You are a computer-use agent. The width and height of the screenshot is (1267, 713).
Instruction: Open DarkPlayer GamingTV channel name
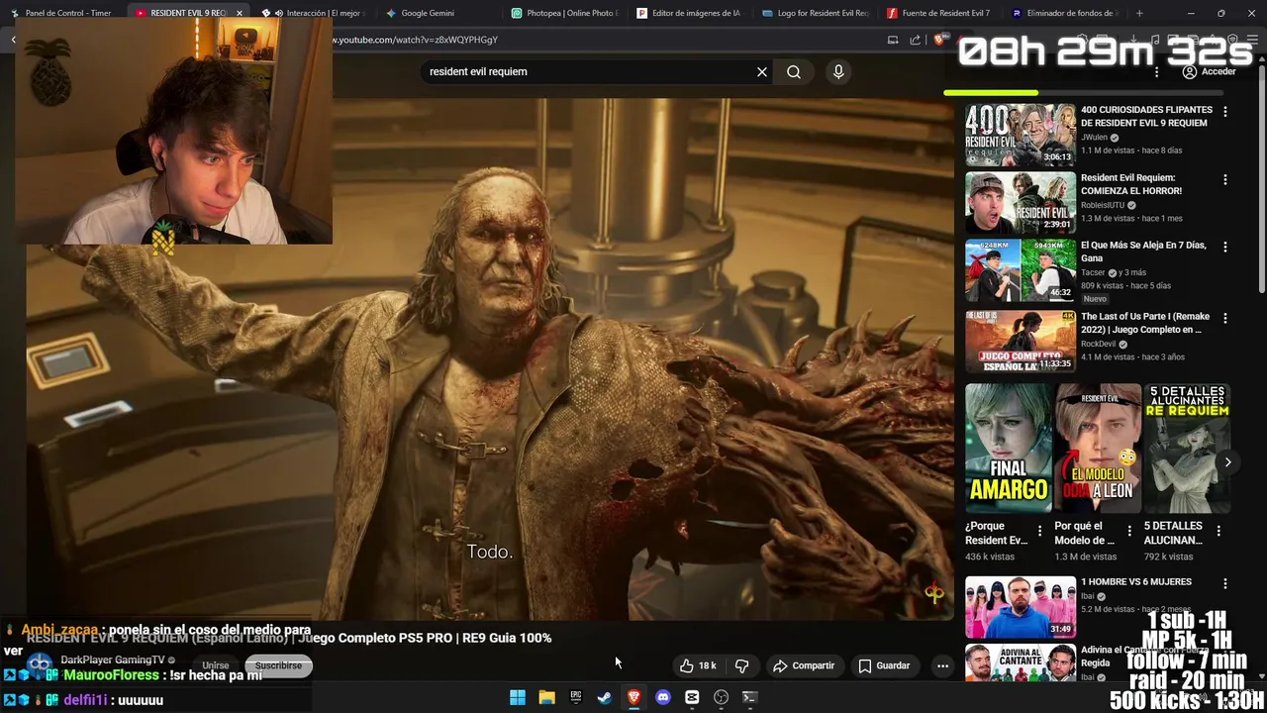pos(113,660)
